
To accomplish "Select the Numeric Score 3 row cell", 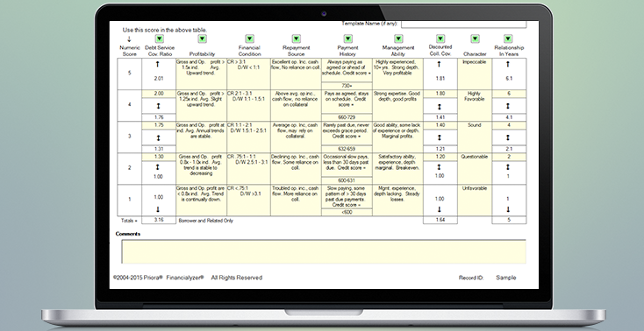I will (x=129, y=137).
